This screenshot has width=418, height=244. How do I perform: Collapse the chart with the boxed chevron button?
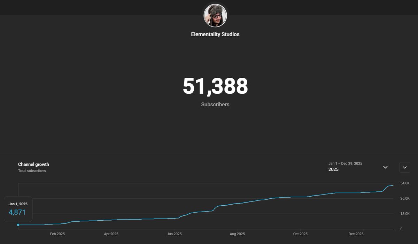(404, 167)
